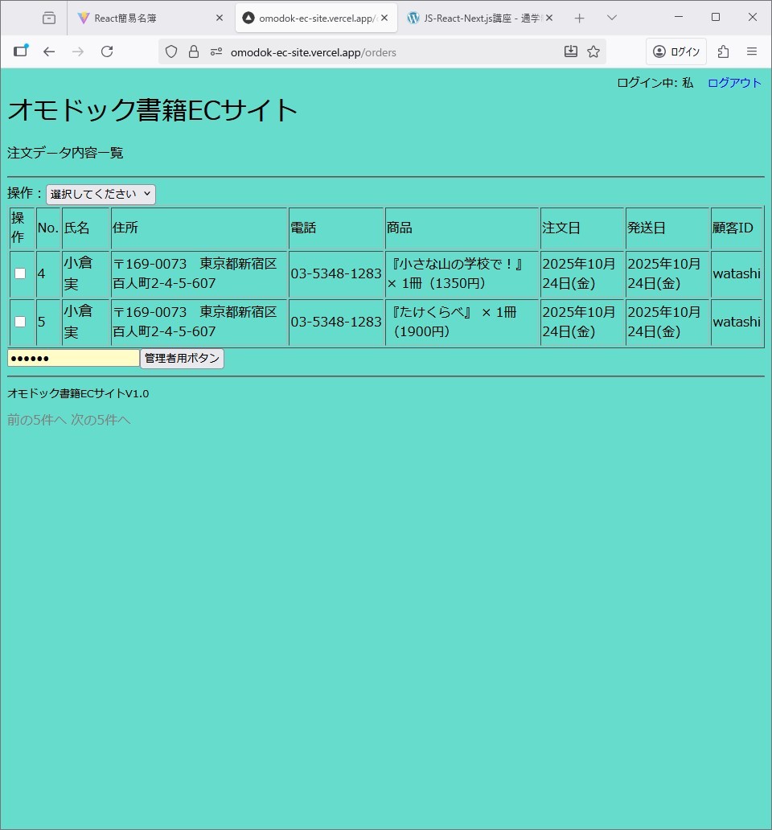Bookmark this page with the star icon
The height and width of the screenshot is (830, 772).
(593, 51)
